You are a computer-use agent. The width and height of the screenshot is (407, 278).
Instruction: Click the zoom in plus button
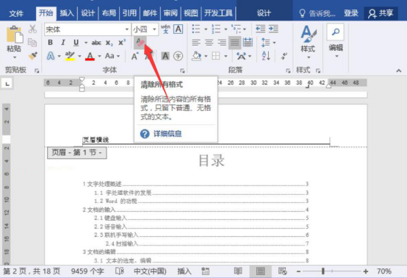pyautogui.click(x=366, y=271)
